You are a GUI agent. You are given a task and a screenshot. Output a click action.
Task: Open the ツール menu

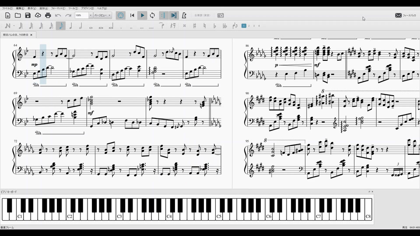pos(73,8)
